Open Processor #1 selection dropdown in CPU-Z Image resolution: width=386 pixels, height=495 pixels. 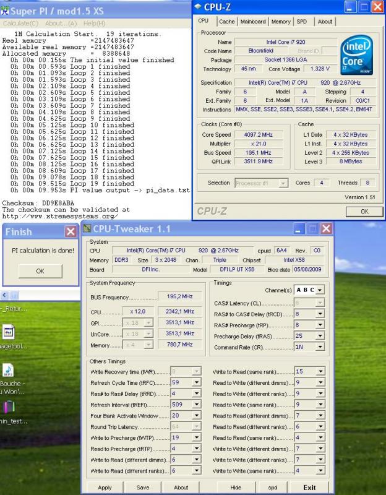point(283,183)
